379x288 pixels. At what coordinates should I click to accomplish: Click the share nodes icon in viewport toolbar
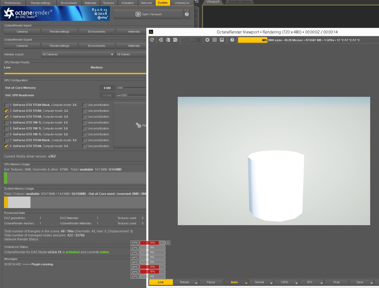pyautogui.click(x=175, y=40)
